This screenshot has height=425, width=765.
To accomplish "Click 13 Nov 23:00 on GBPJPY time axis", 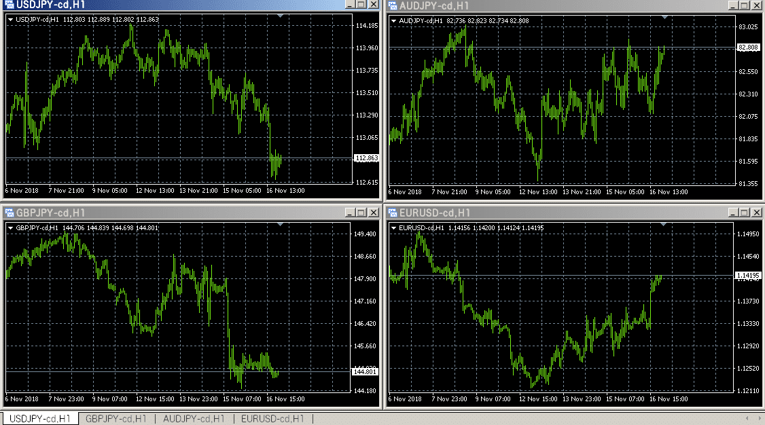I will (x=198, y=399).
